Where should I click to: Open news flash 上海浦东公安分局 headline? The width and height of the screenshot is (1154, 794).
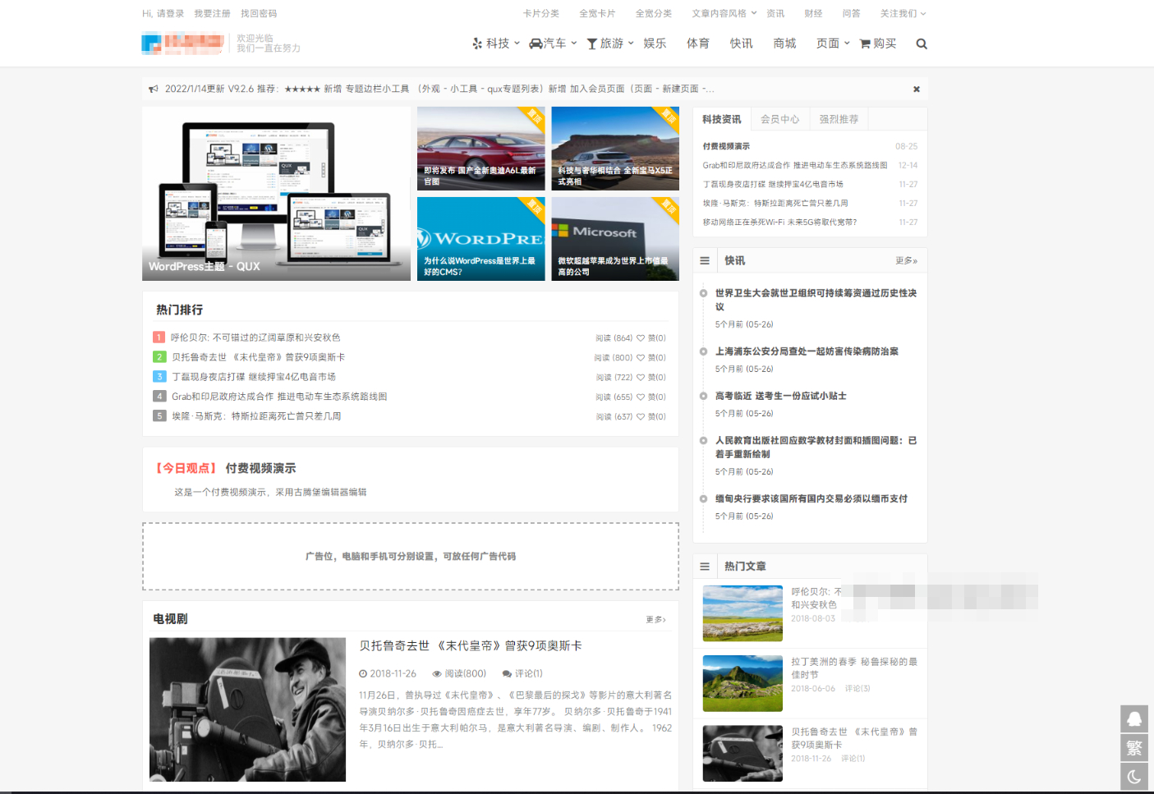(807, 351)
